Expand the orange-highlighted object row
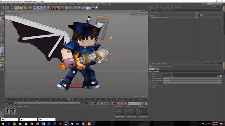225x126 pixels. pos(150,15)
